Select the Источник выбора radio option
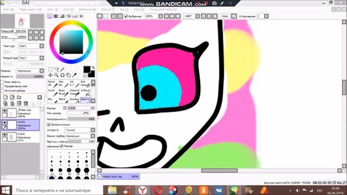 click(2, 90)
